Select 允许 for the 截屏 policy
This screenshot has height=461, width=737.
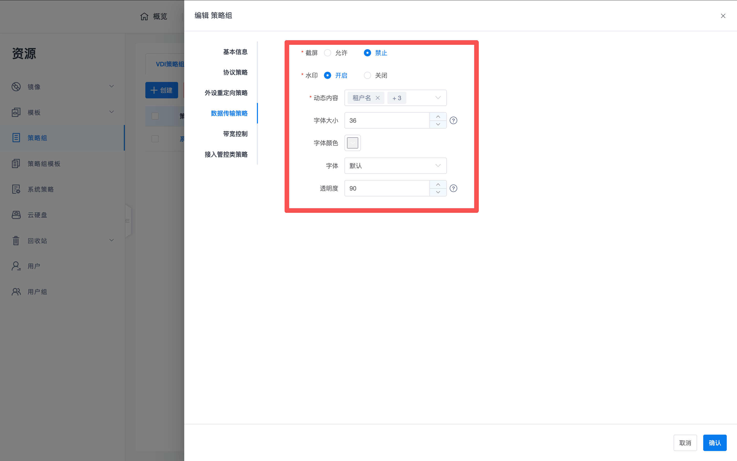(327, 53)
